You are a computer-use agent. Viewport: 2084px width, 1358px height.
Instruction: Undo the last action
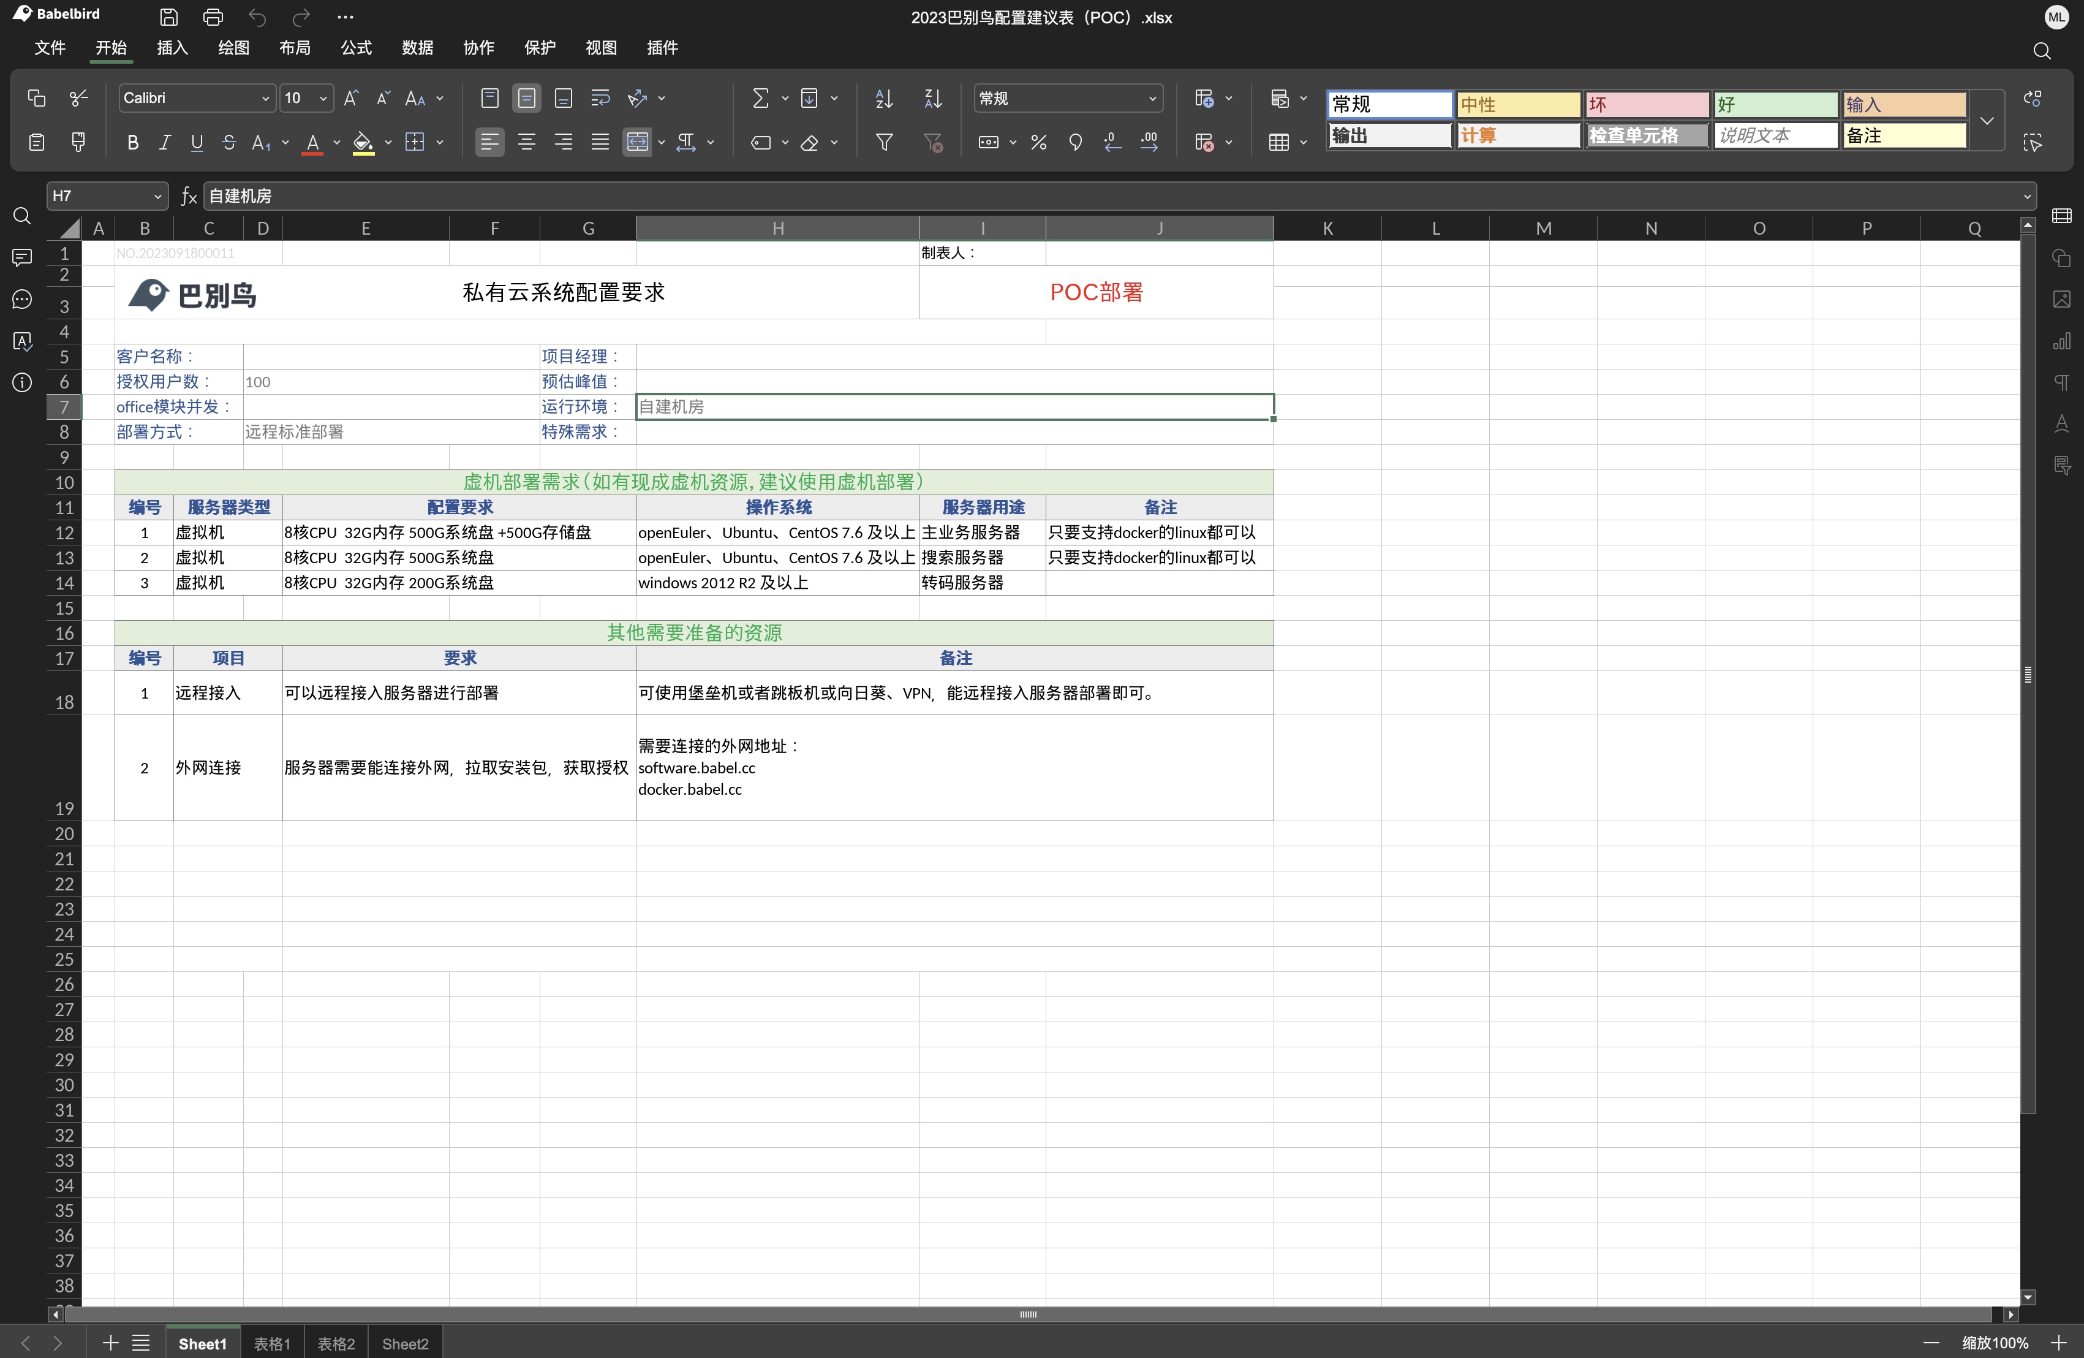click(x=257, y=17)
